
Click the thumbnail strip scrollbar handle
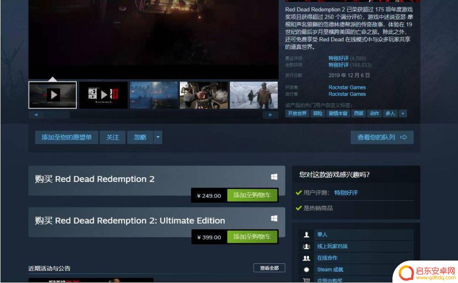[57, 115]
